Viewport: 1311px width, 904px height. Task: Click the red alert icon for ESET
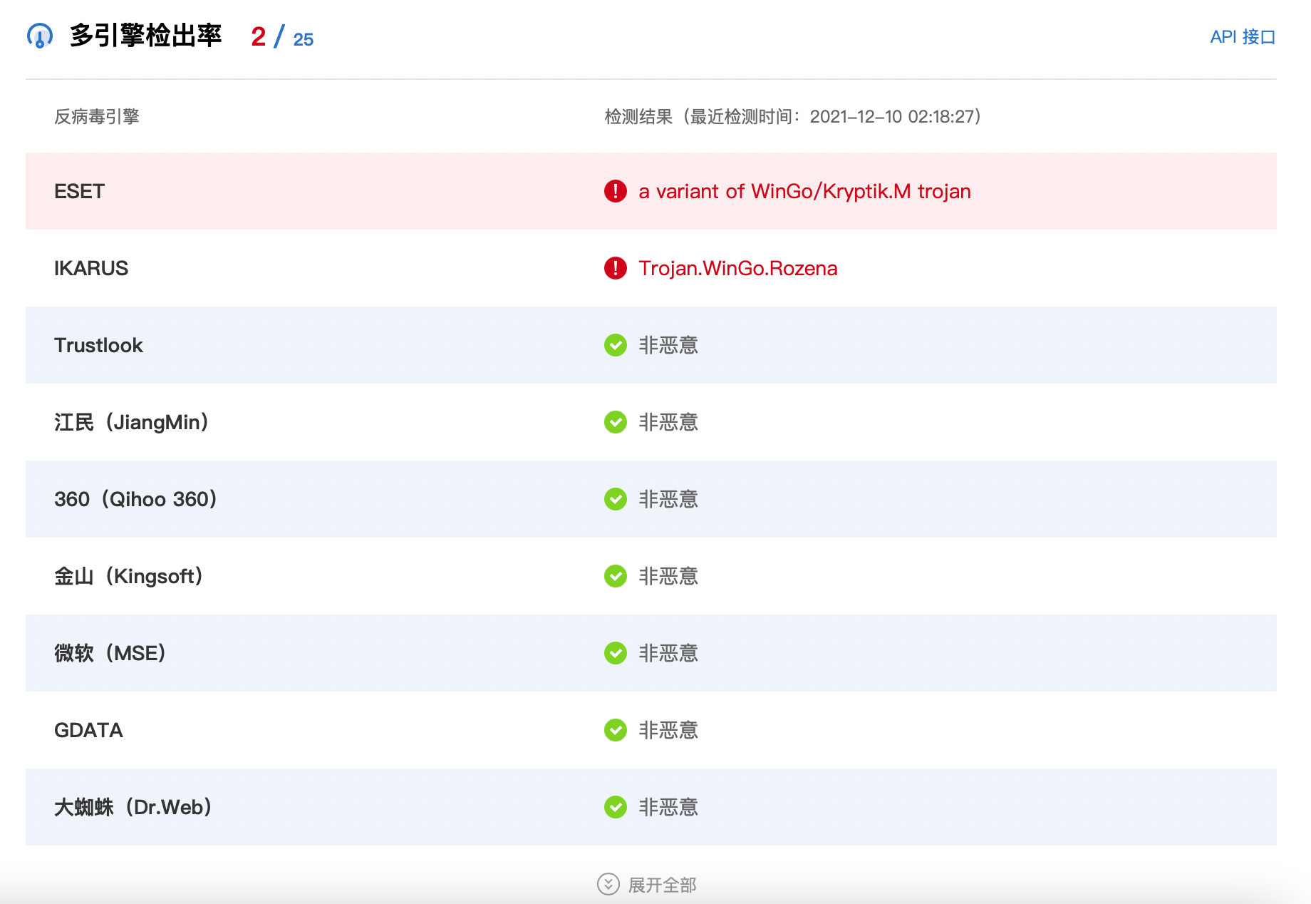(615, 191)
